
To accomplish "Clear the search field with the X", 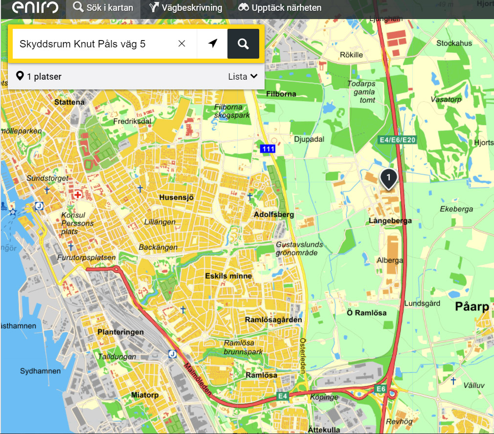I will [182, 43].
